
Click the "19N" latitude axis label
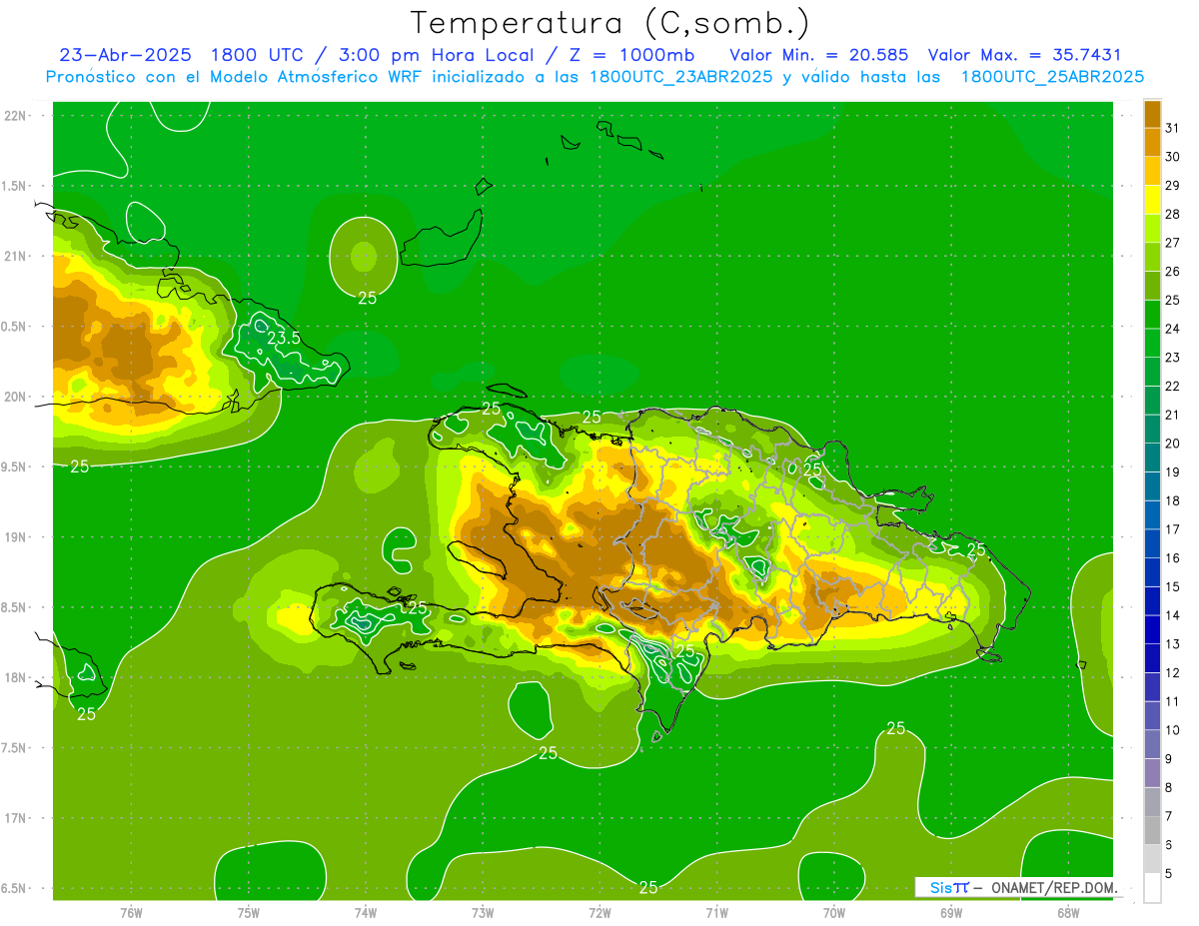pos(16,537)
